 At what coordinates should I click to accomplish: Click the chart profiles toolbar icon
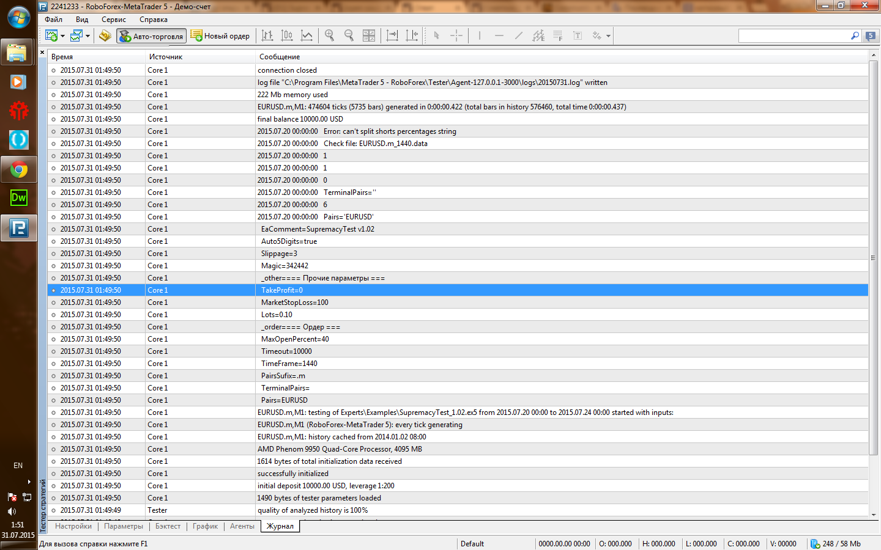(x=76, y=35)
